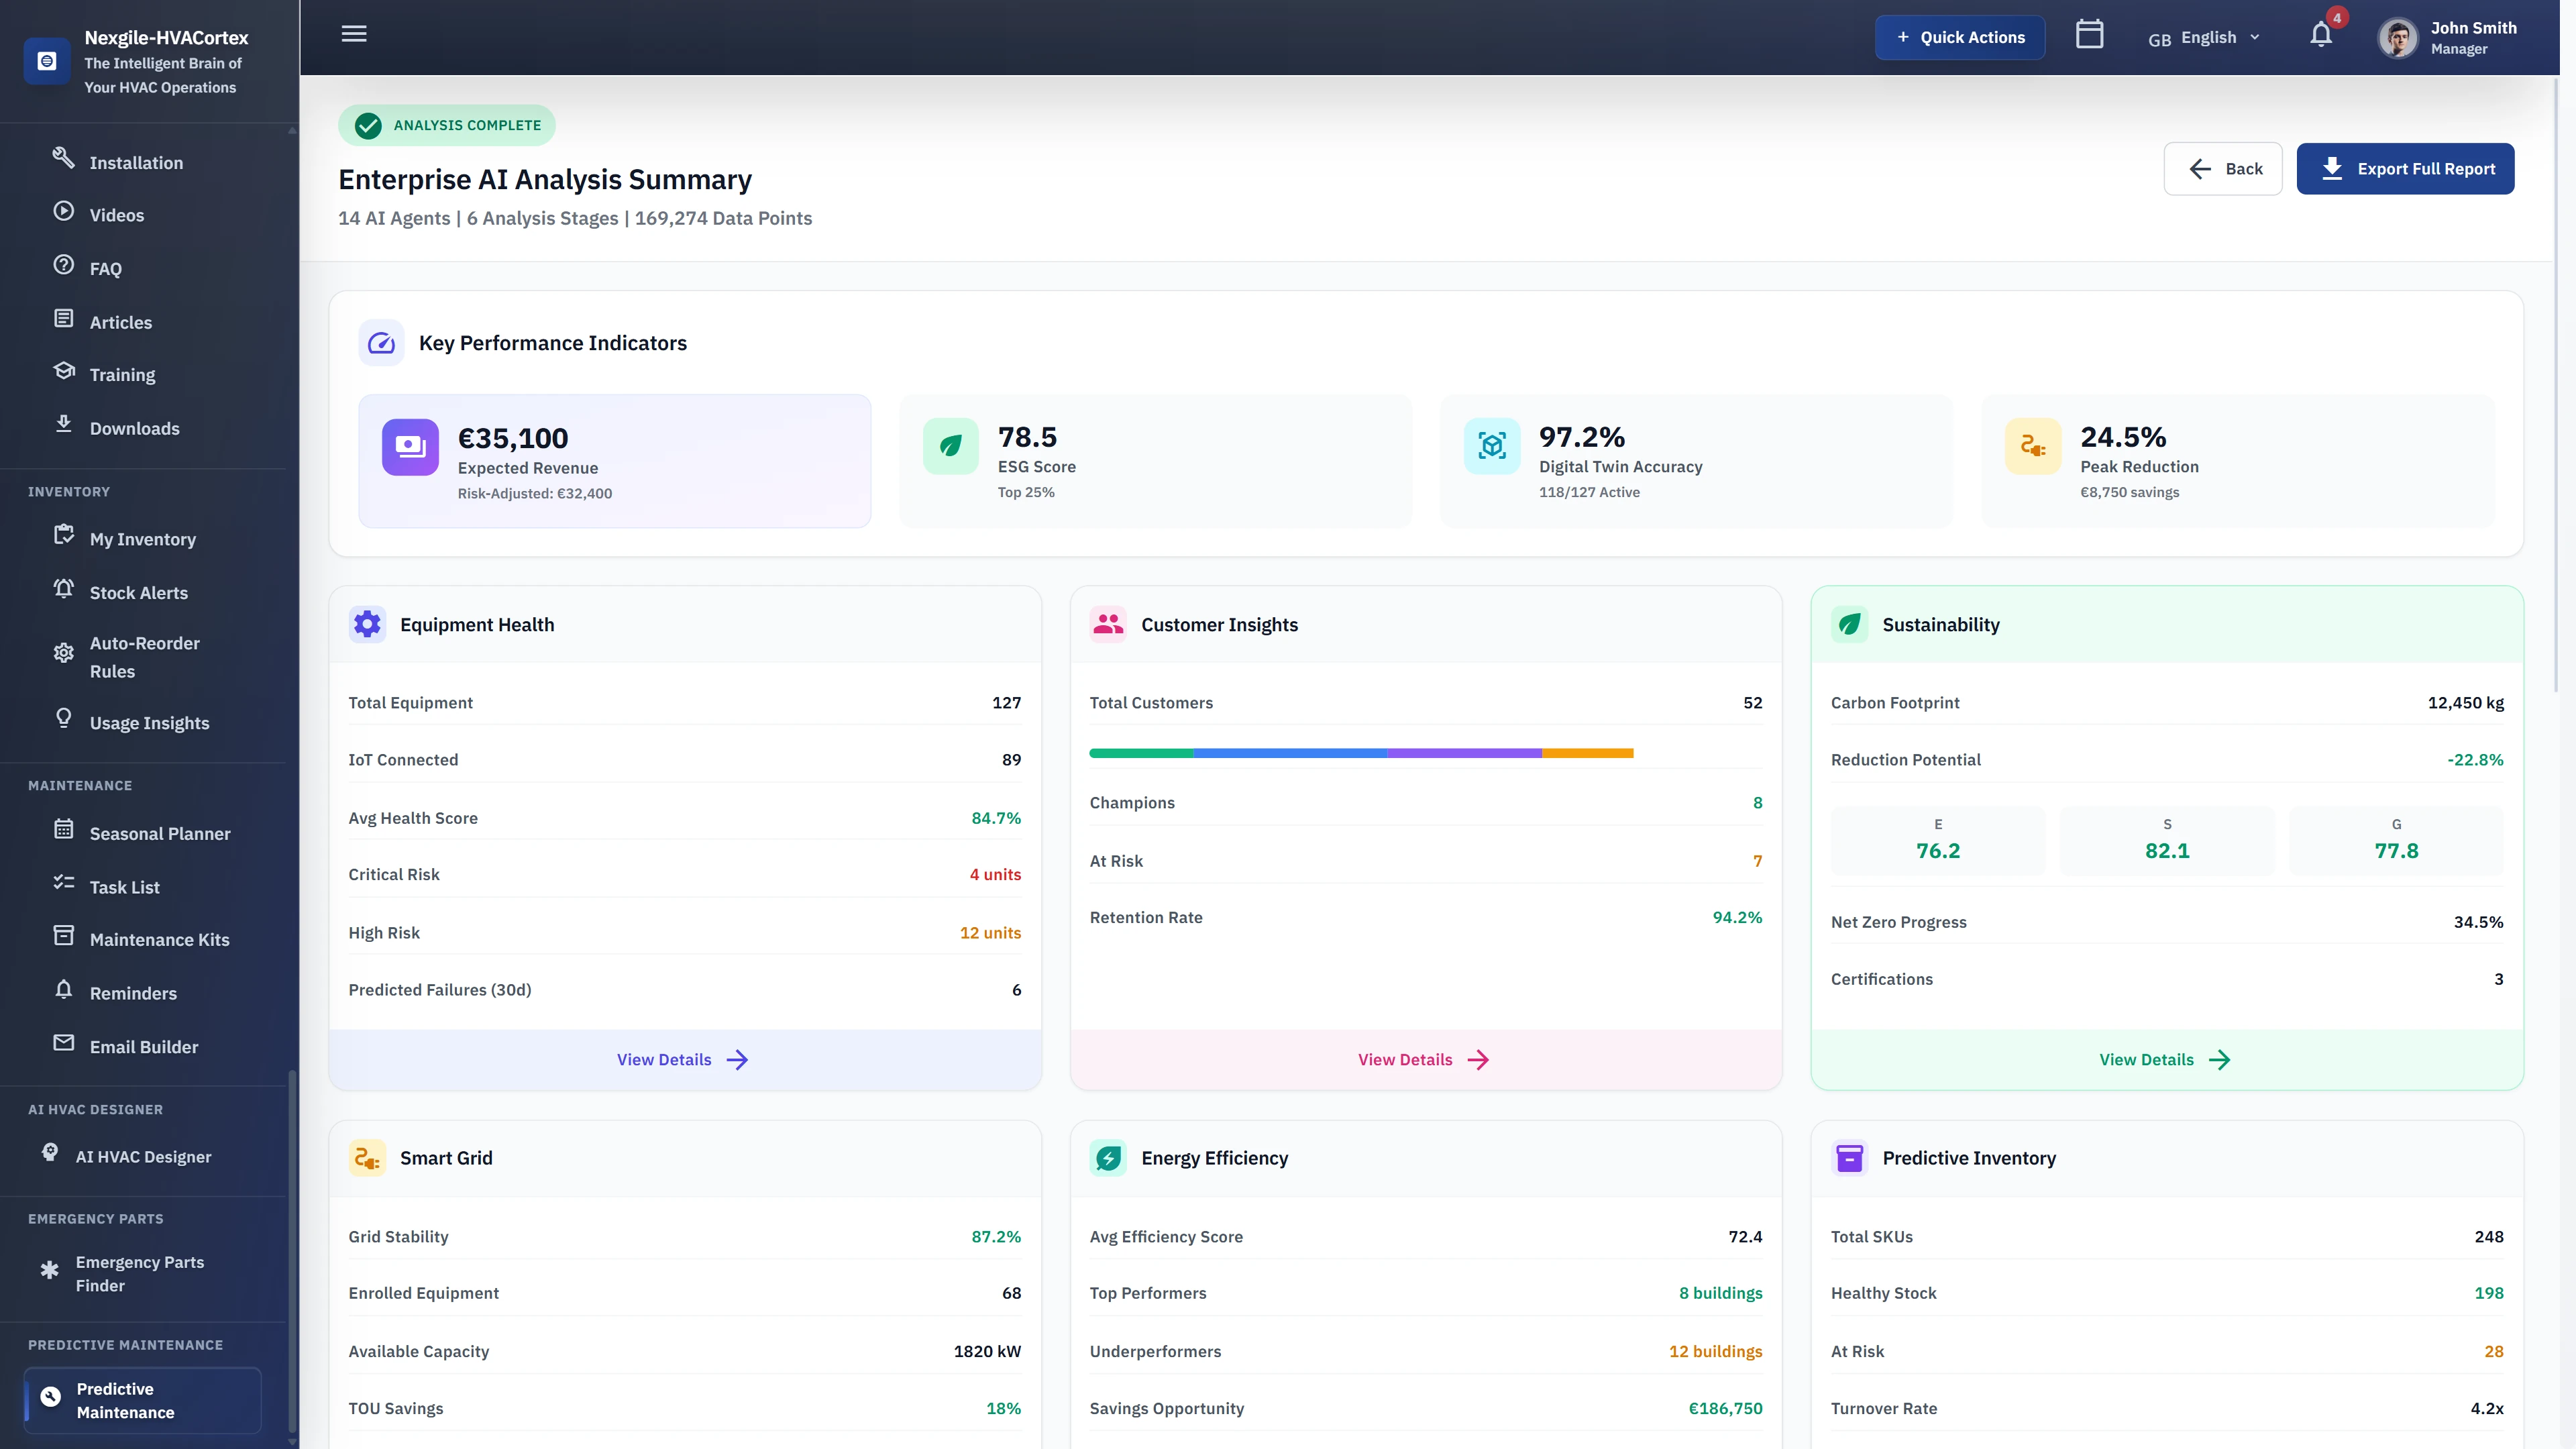This screenshot has height=1449, width=2576.
Task: Select the Emergency Parts Finder icon
Action: tap(49, 1269)
